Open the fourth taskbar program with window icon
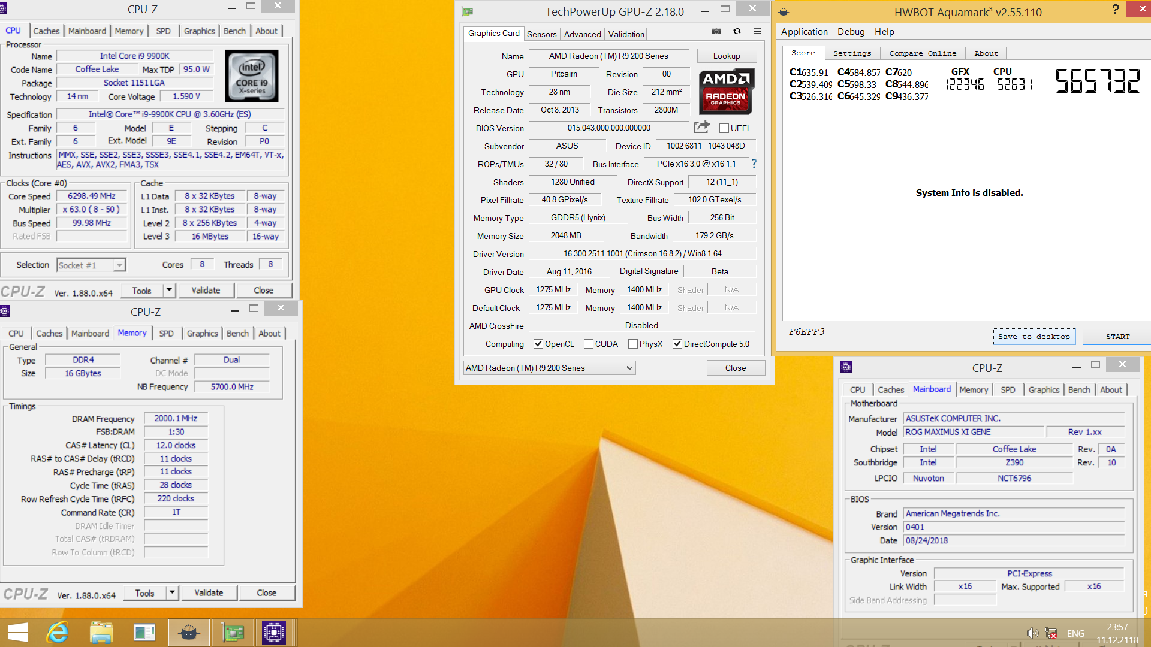The width and height of the screenshot is (1151, 647). [x=144, y=633]
